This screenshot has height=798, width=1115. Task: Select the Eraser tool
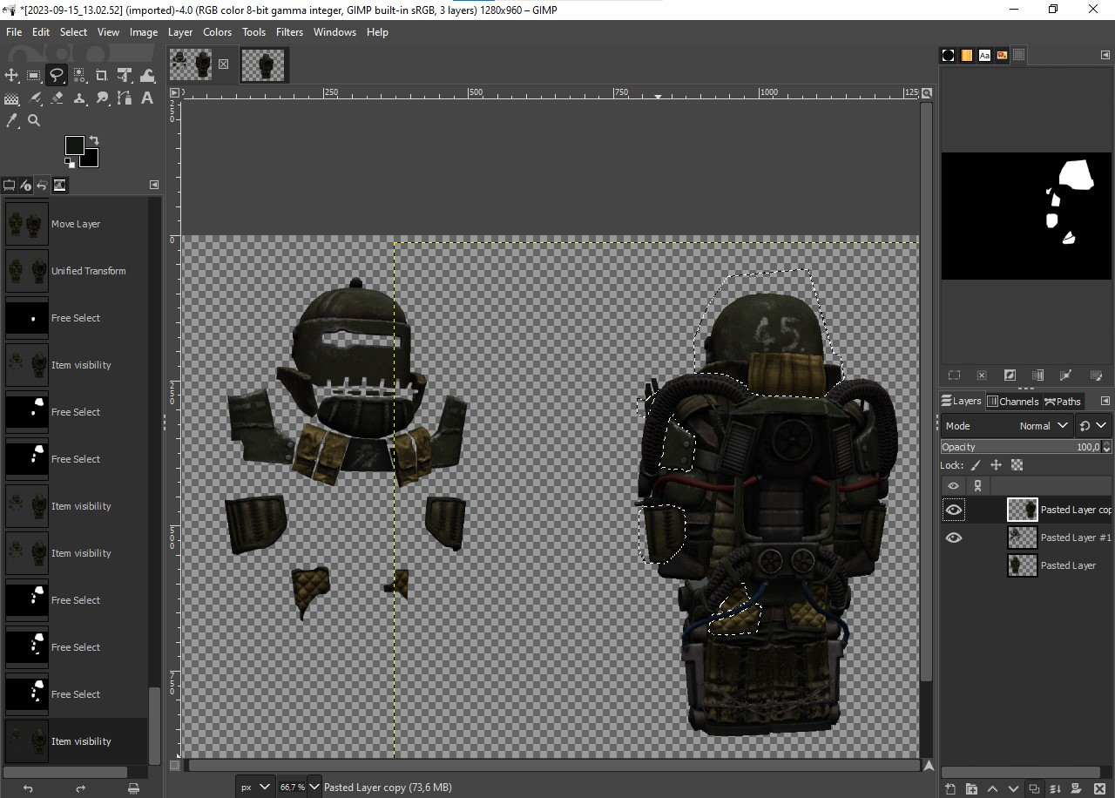[x=57, y=98]
